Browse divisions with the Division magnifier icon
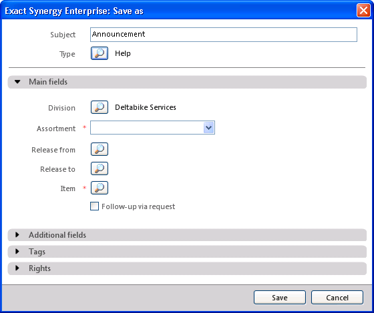This screenshot has width=374, height=313. [100, 107]
